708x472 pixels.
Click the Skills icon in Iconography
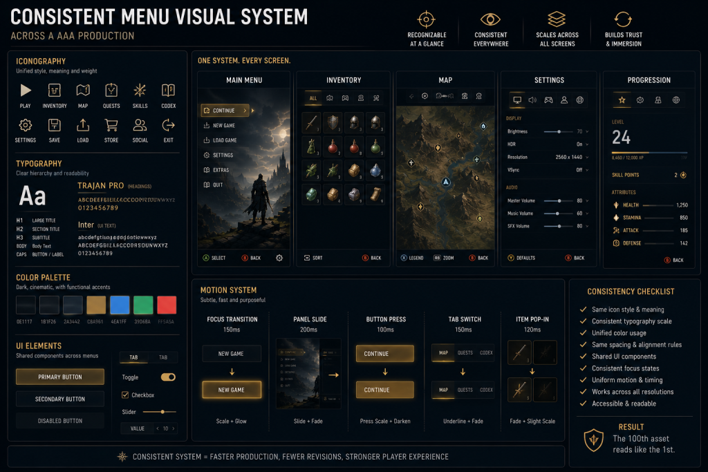(140, 91)
